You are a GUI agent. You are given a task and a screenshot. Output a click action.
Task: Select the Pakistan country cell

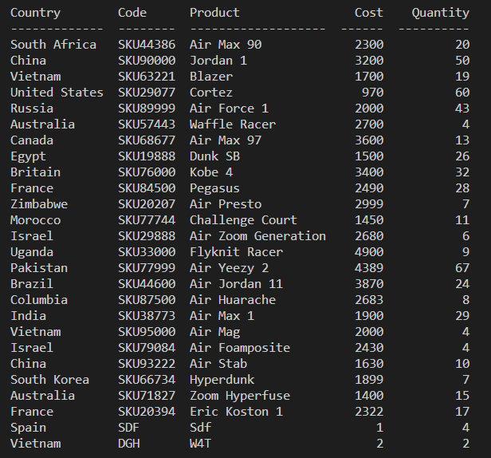click(x=39, y=268)
